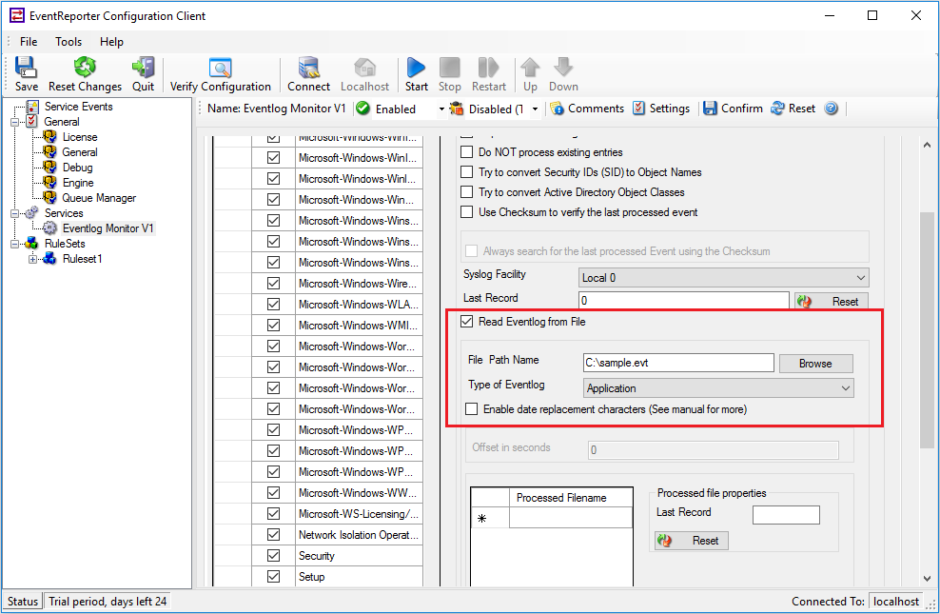Enable Use Checksum to verify last event
This screenshot has height=614, width=940.
(x=466, y=212)
